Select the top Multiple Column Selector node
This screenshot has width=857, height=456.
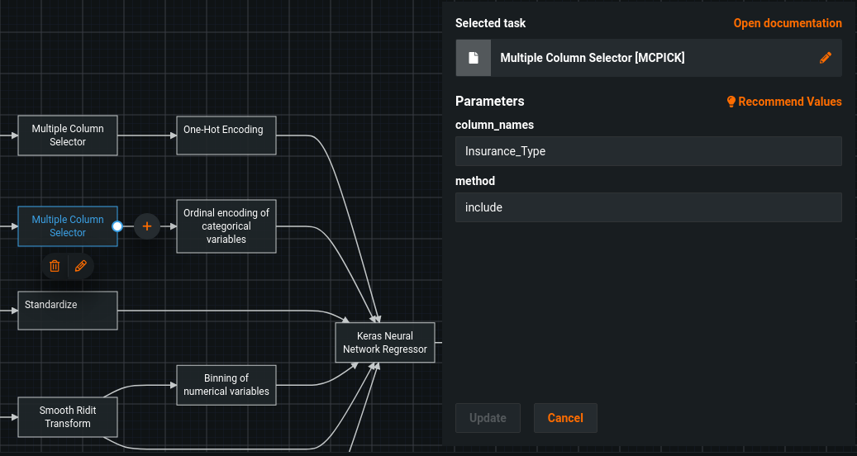(x=68, y=135)
